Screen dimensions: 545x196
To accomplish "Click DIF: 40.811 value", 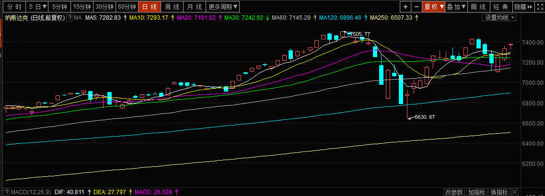I will pyautogui.click(x=70, y=192).
